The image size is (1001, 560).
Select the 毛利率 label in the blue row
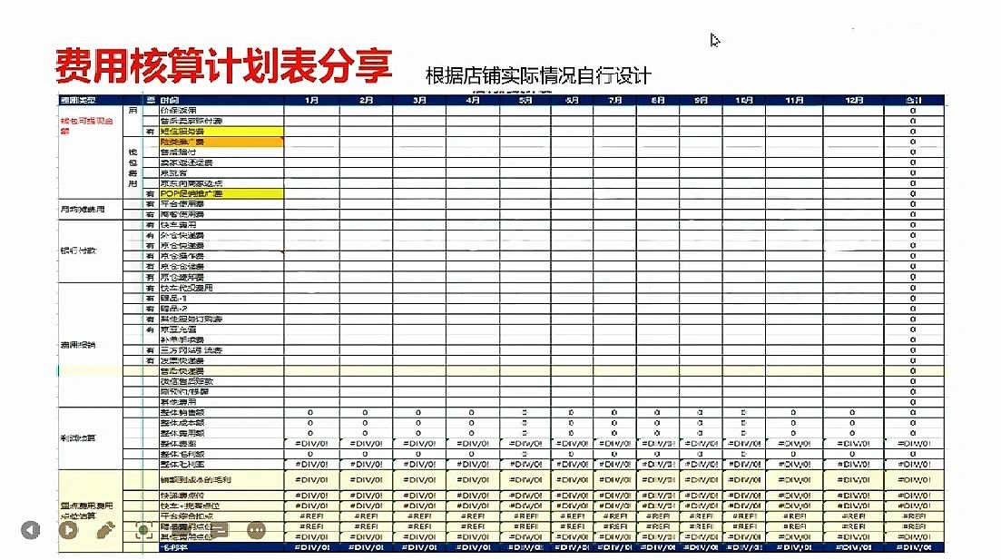click(x=173, y=547)
